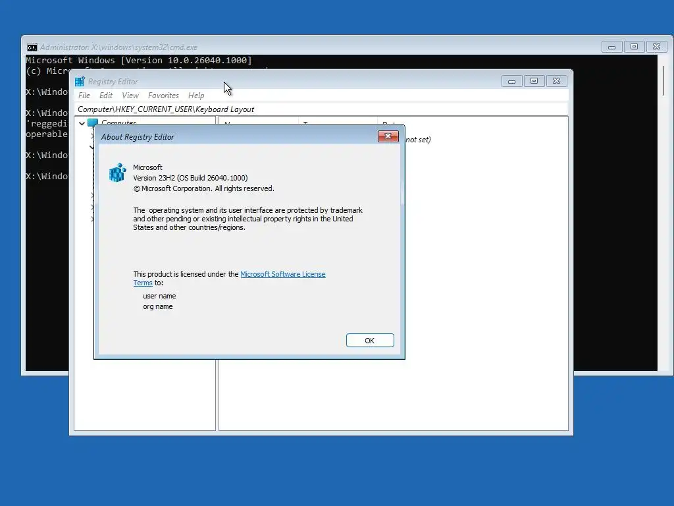Click the 'org name' license text
Viewport: 674px width, 506px height.
[x=158, y=307]
